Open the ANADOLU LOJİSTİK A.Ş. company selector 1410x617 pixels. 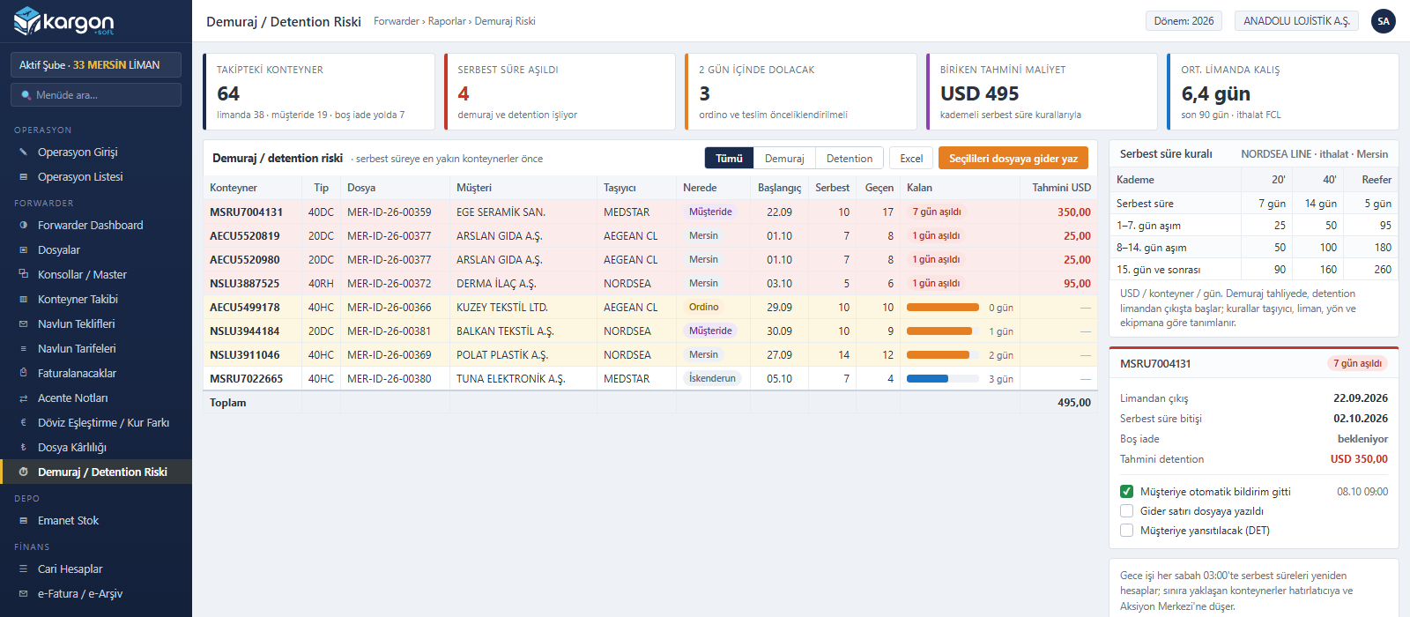pyautogui.click(x=1296, y=21)
